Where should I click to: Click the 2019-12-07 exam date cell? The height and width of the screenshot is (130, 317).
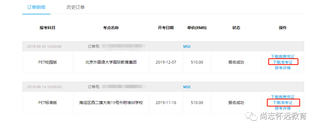click(166, 62)
